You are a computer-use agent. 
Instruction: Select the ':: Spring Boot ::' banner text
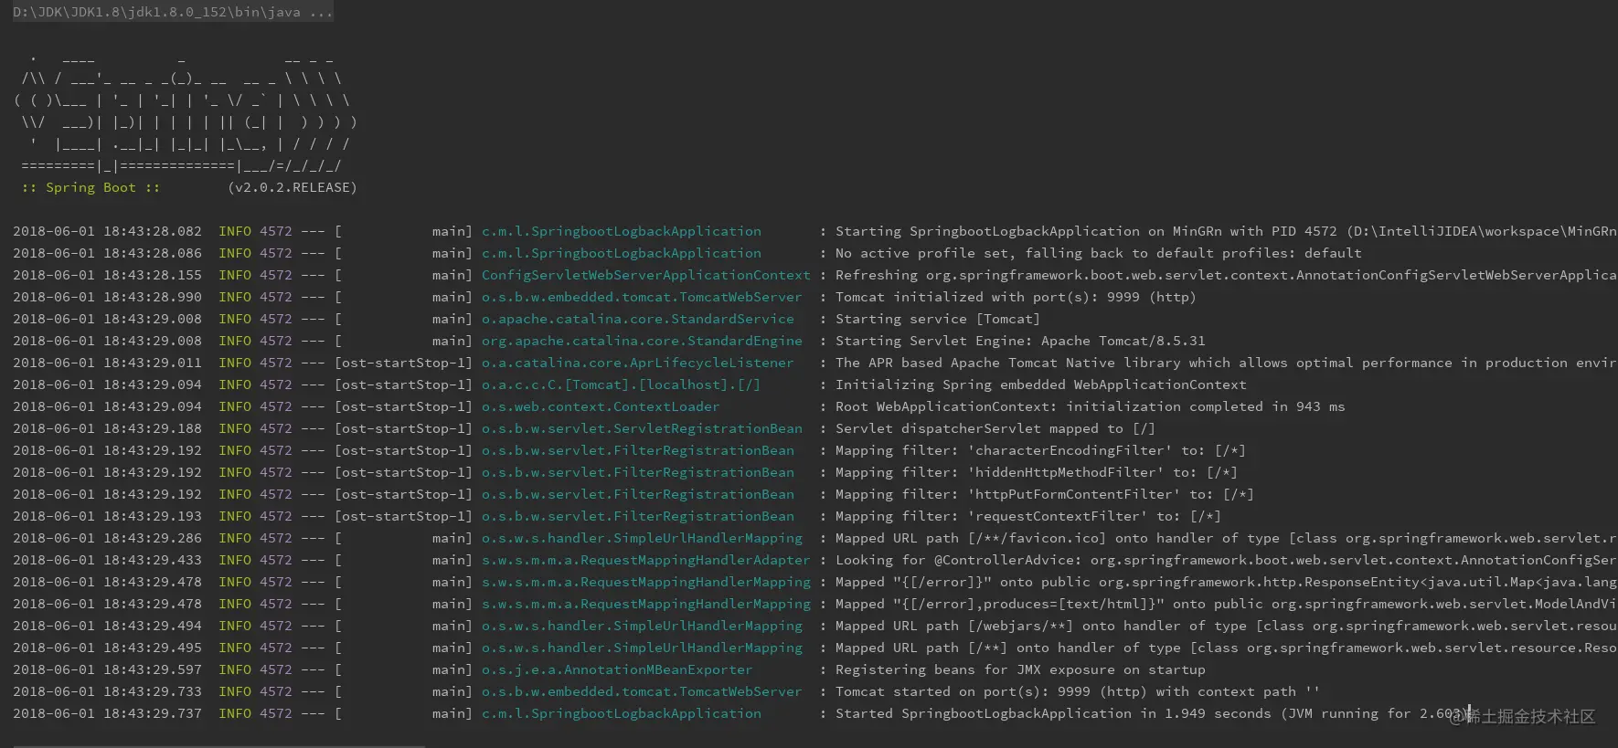coord(90,187)
